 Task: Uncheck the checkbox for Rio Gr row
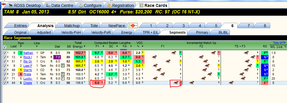(5, 61)
